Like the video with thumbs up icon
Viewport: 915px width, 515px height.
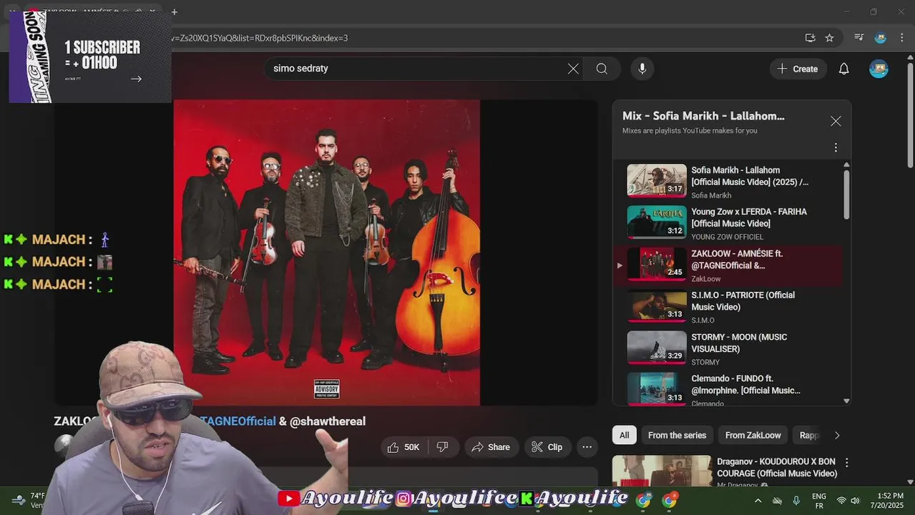pyautogui.click(x=403, y=447)
